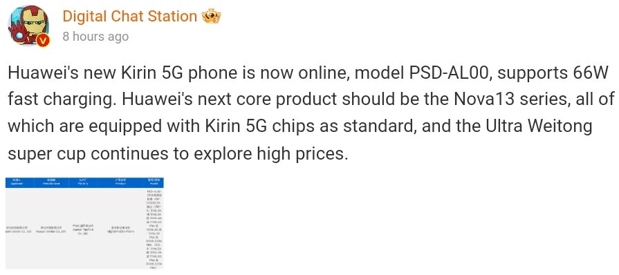Open the '8 hours ago' timestamp
The width and height of the screenshot is (619, 275).
[95, 37]
